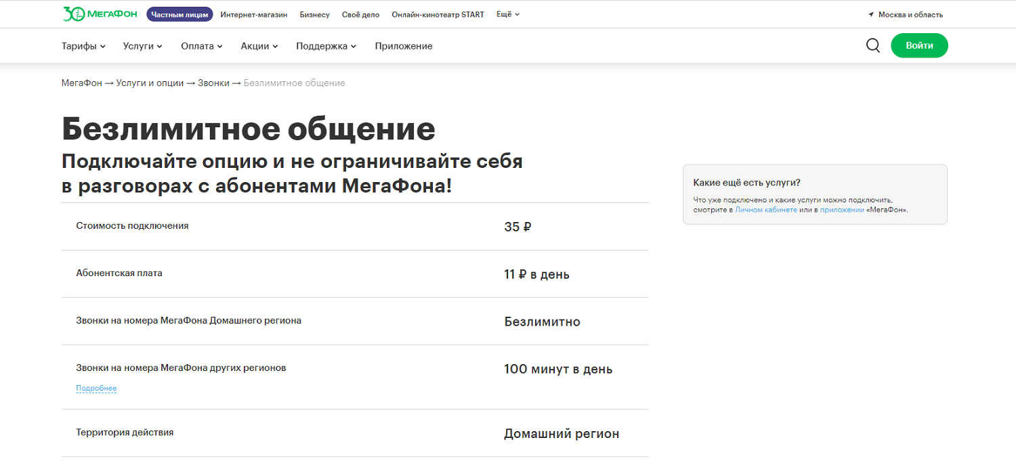Open the Личном кабинете link
The width and height of the screenshot is (1016, 465).
tap(765, 210)
